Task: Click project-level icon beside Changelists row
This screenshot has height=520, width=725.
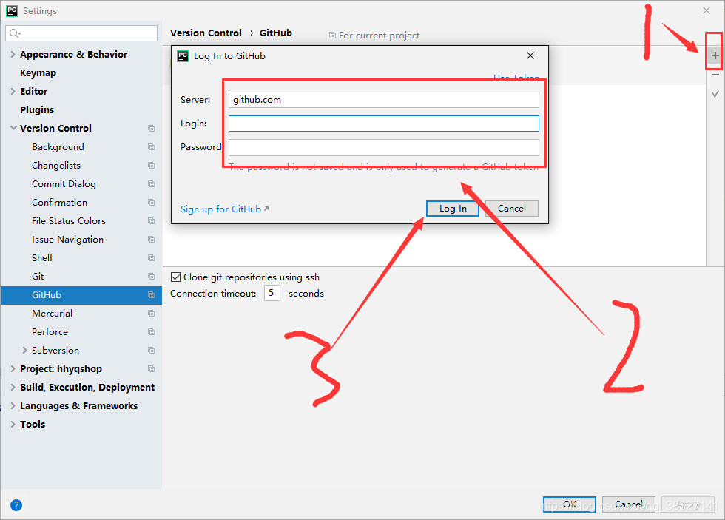Action: coord(151,166)
